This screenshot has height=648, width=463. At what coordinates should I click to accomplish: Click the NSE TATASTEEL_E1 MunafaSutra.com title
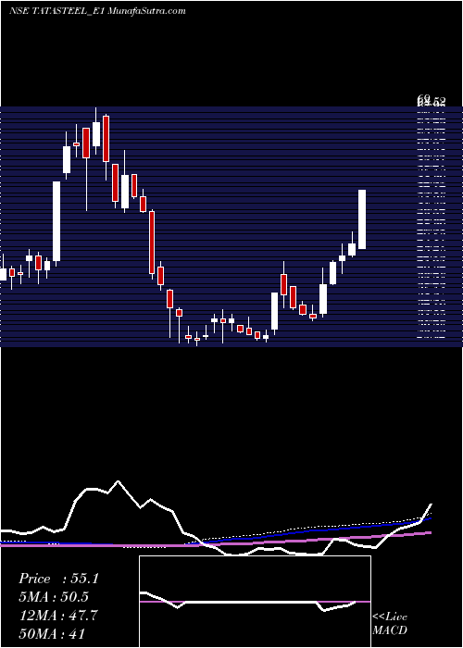[97, 11]
